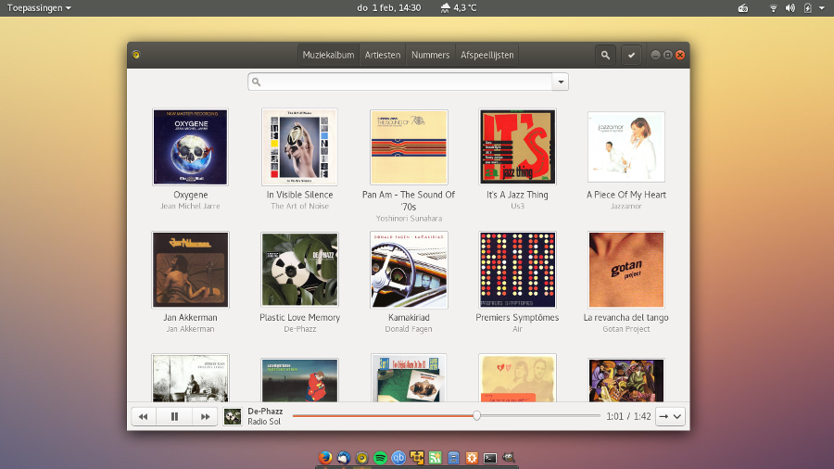Image resolution: width=834 pixels, height=469 pixels.
Task: Open the Jan Akkerman album cover
Action: pos(190,270)
